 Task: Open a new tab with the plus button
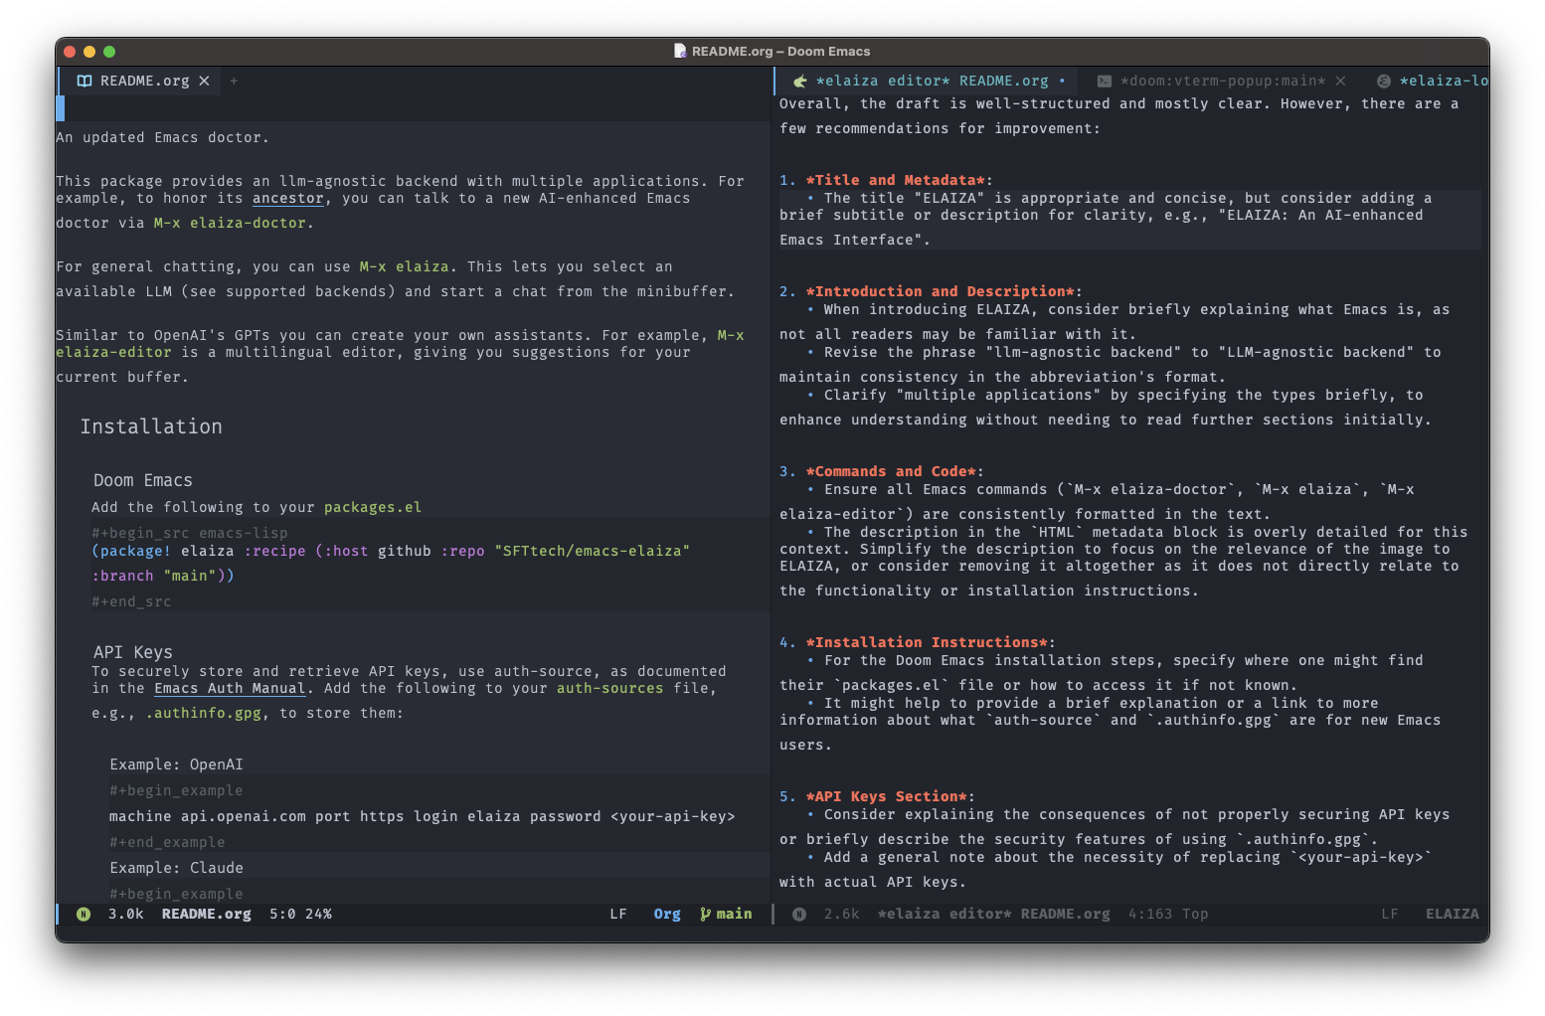point(234,81)
